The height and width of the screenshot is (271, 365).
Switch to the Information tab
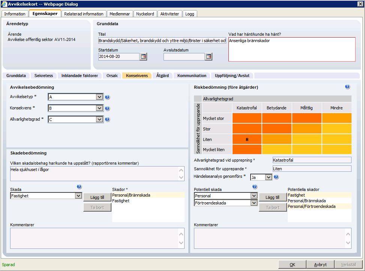coord(15,14)
